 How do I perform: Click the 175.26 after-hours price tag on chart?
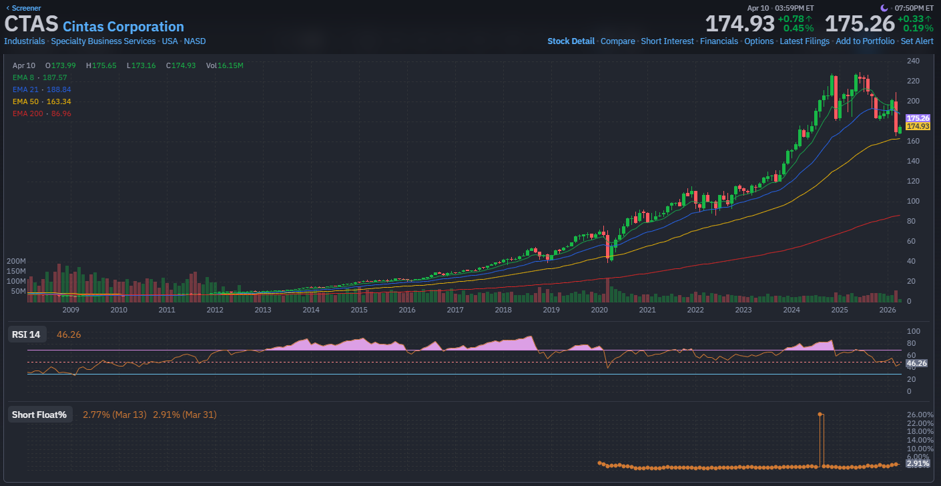click(918, 118)
